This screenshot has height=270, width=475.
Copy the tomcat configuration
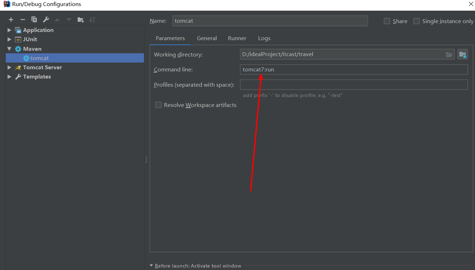point(34,20)
